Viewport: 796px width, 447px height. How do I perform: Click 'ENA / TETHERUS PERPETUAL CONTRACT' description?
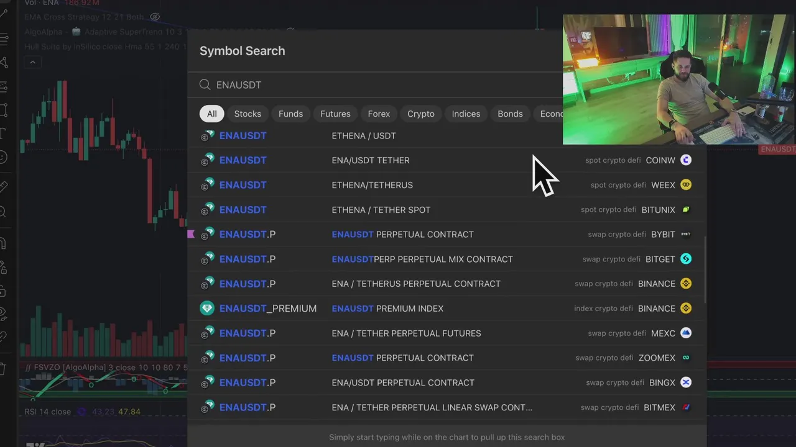tap(416, 284)
